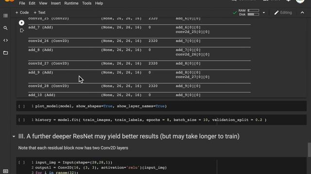311x174 pixels.
Task: Open the Help menu
Action: [99, 3]
